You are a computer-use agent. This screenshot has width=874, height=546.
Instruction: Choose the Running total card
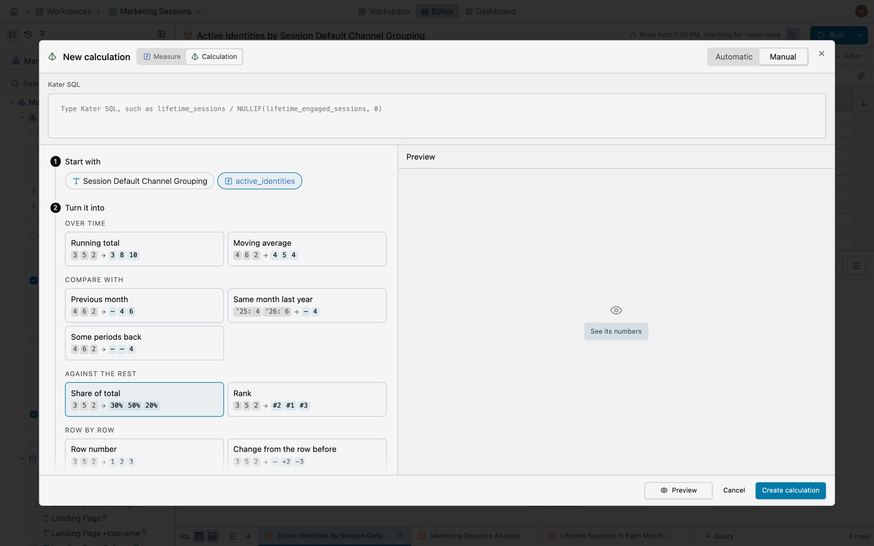tap(144, 249)
